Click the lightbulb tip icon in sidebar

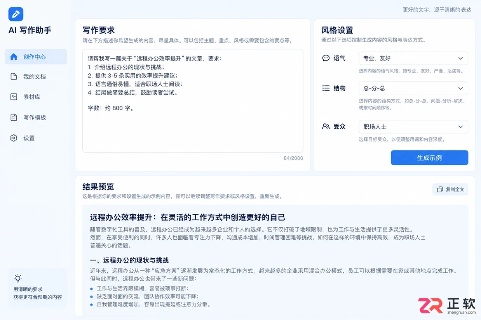18,278
